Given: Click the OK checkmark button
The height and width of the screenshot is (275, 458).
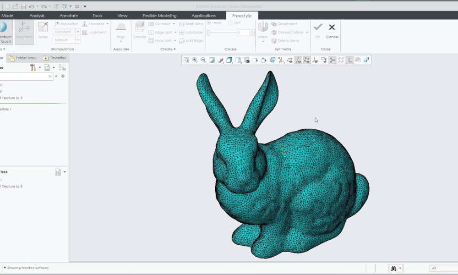Looking at the screenshot, I should (x=318, y=30).
